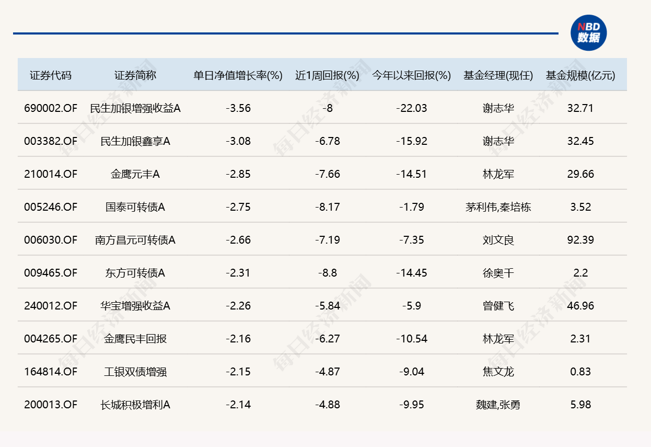Click the NBD数据 logo badge
Image resolution: width=651 pixels, height=447 pixels.
pyautogui.click(x=588, y=32)
